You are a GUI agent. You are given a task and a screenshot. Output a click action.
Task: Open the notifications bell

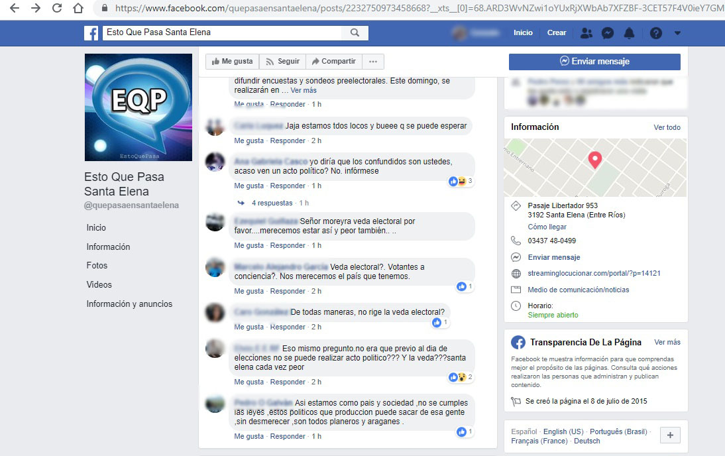[629, 33]
